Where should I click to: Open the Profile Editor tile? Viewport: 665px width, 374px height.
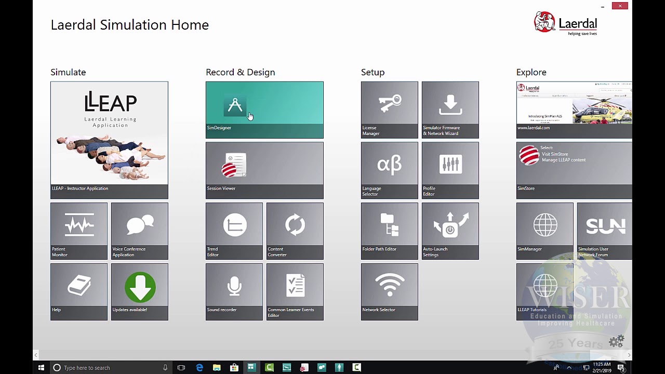450,170
